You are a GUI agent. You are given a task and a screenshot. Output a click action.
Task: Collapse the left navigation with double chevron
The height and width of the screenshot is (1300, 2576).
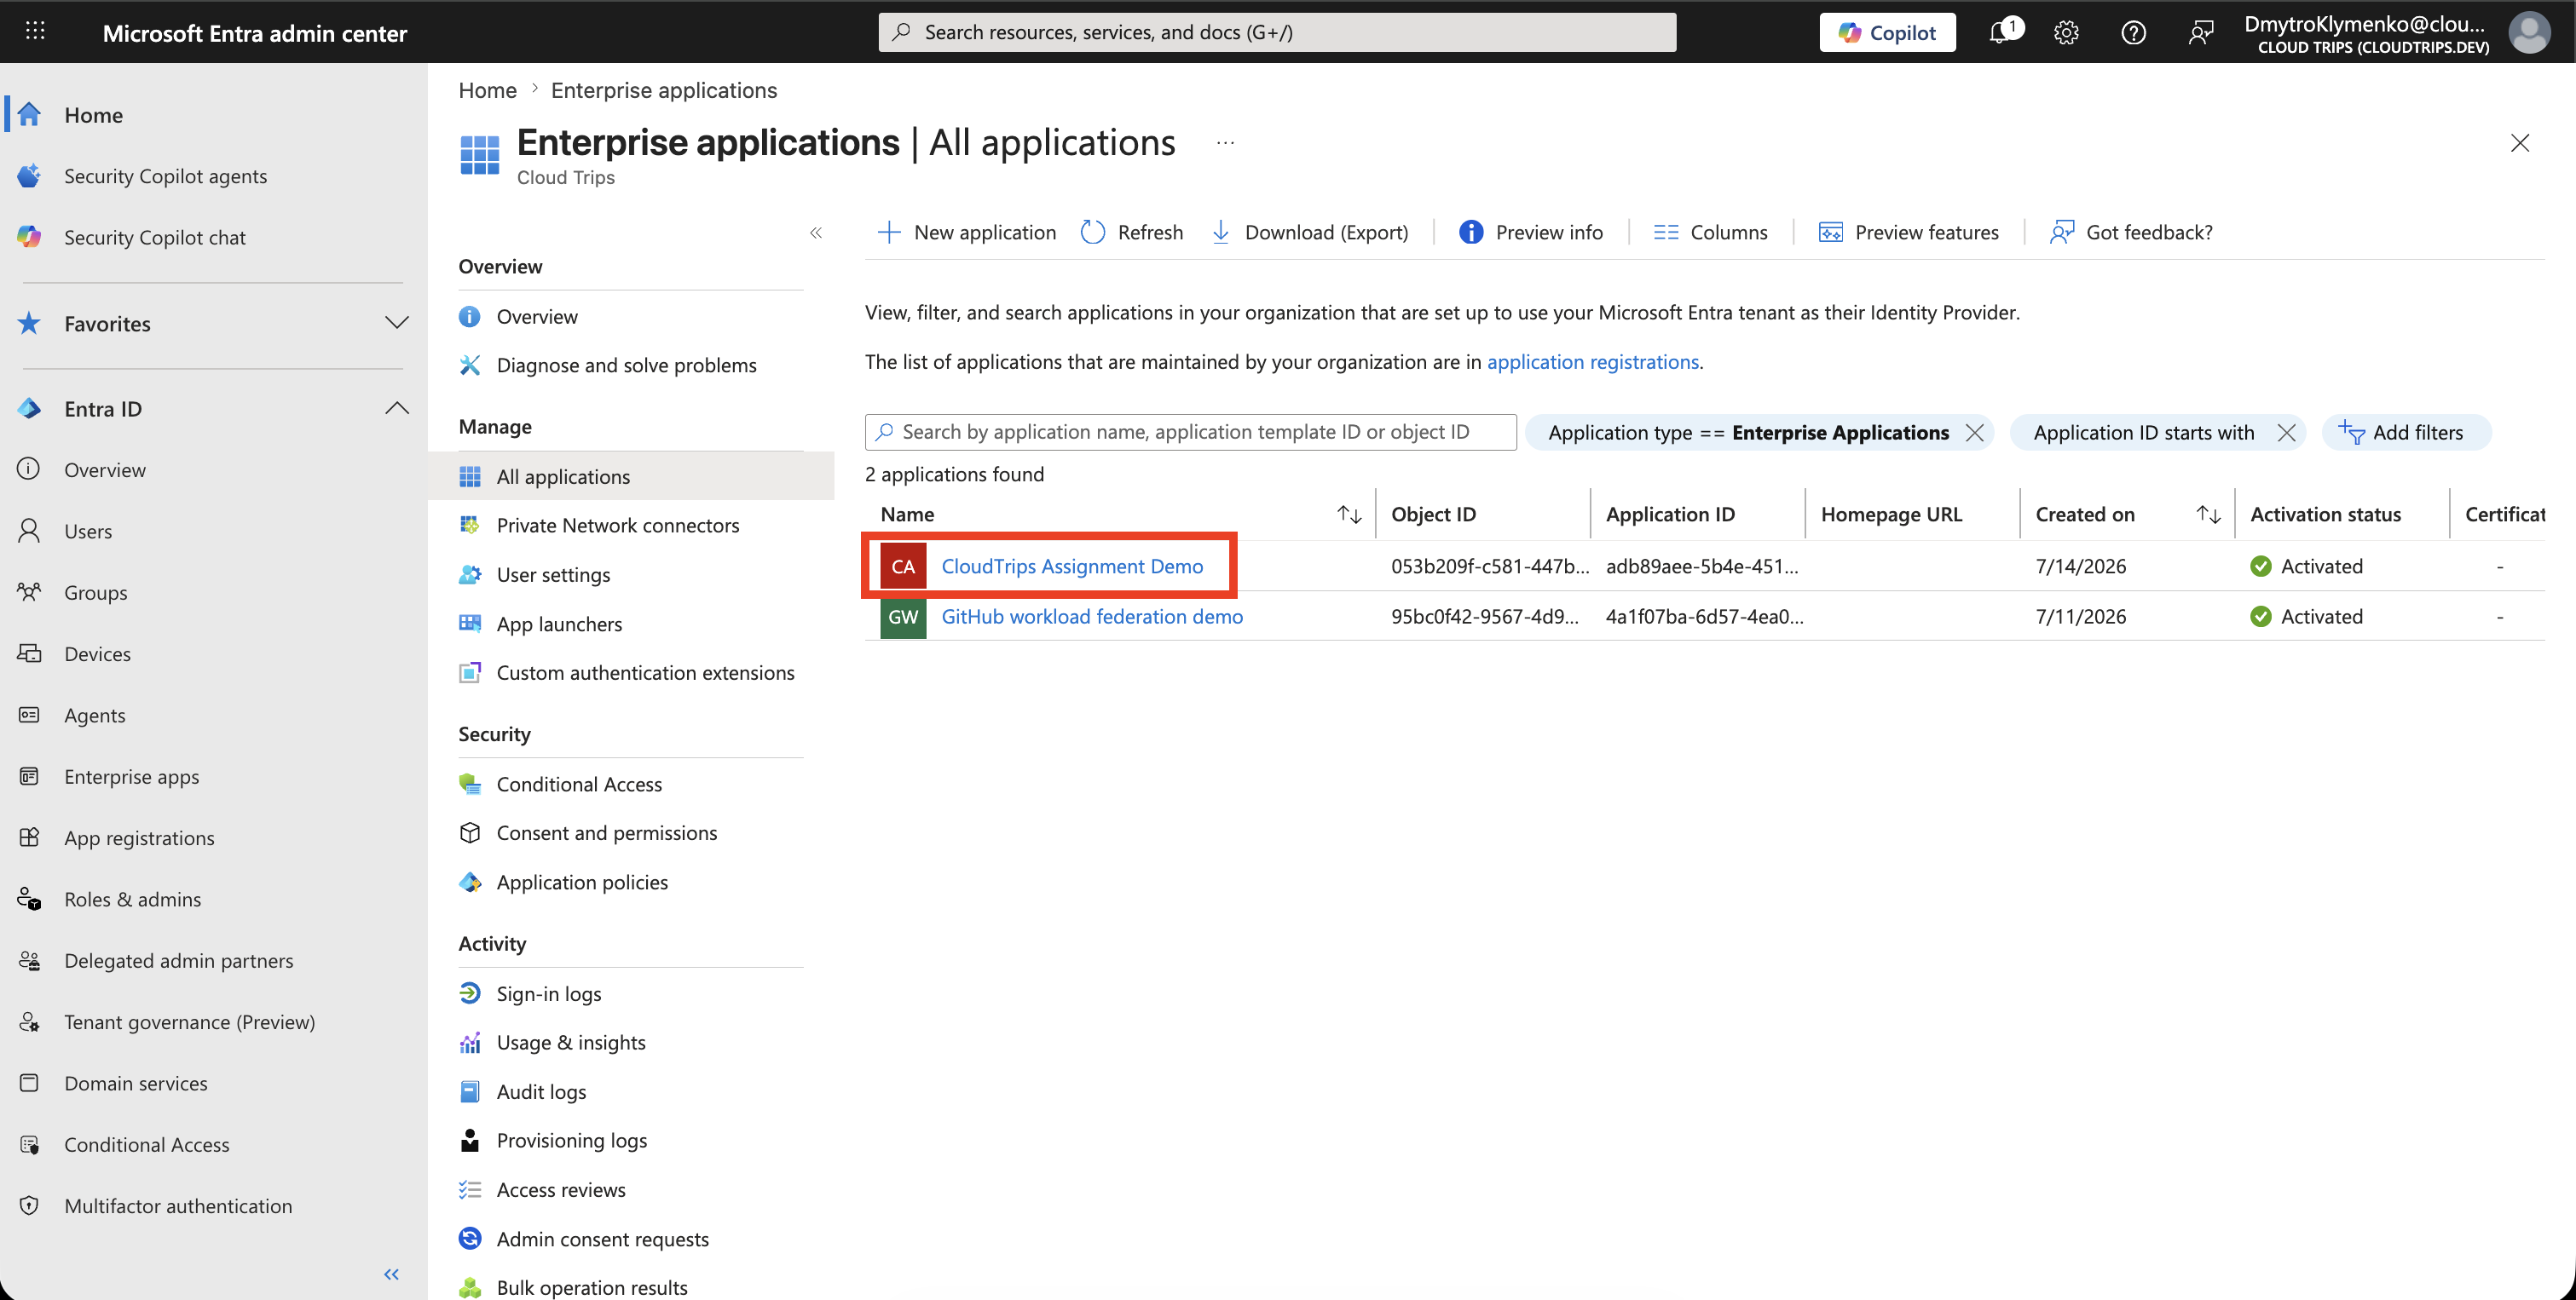pyautogui.click(x=391, y=1273)
